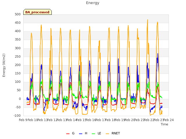Image resolution: width=186 pixels, height=139 pixels.
Task: Click the -50 y-axis tick label
Action: 18,107
